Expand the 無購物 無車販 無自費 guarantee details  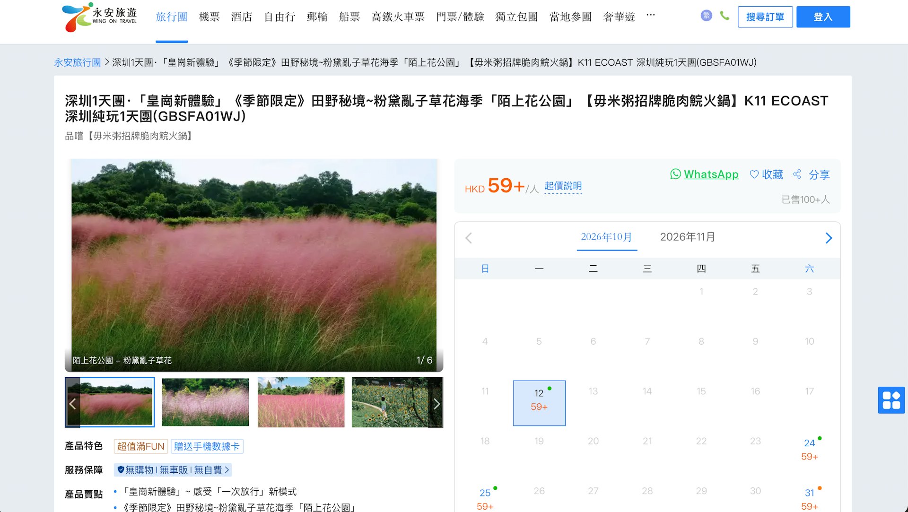[173, 470]
